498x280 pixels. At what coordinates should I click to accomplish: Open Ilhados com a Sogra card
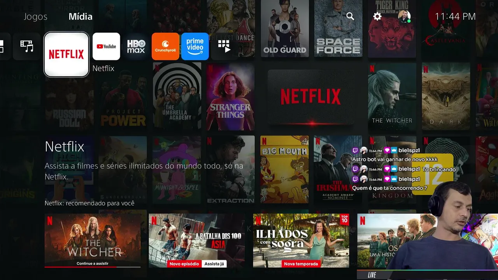coord(301,240)
